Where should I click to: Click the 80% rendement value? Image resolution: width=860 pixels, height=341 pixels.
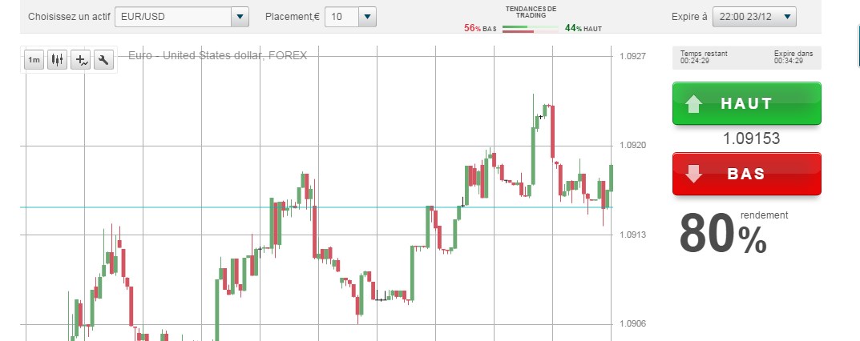pyautogui.click(x=723, y=234)
